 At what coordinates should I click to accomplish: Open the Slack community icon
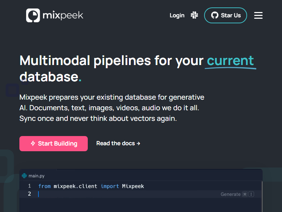click(194, 15)
